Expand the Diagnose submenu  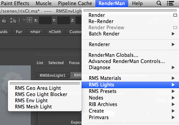point(130,67)
